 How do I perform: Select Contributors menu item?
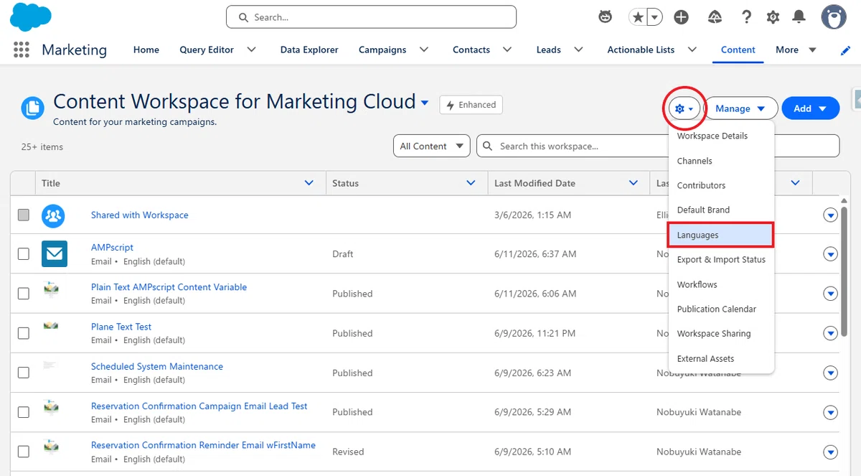coord(721,185)
